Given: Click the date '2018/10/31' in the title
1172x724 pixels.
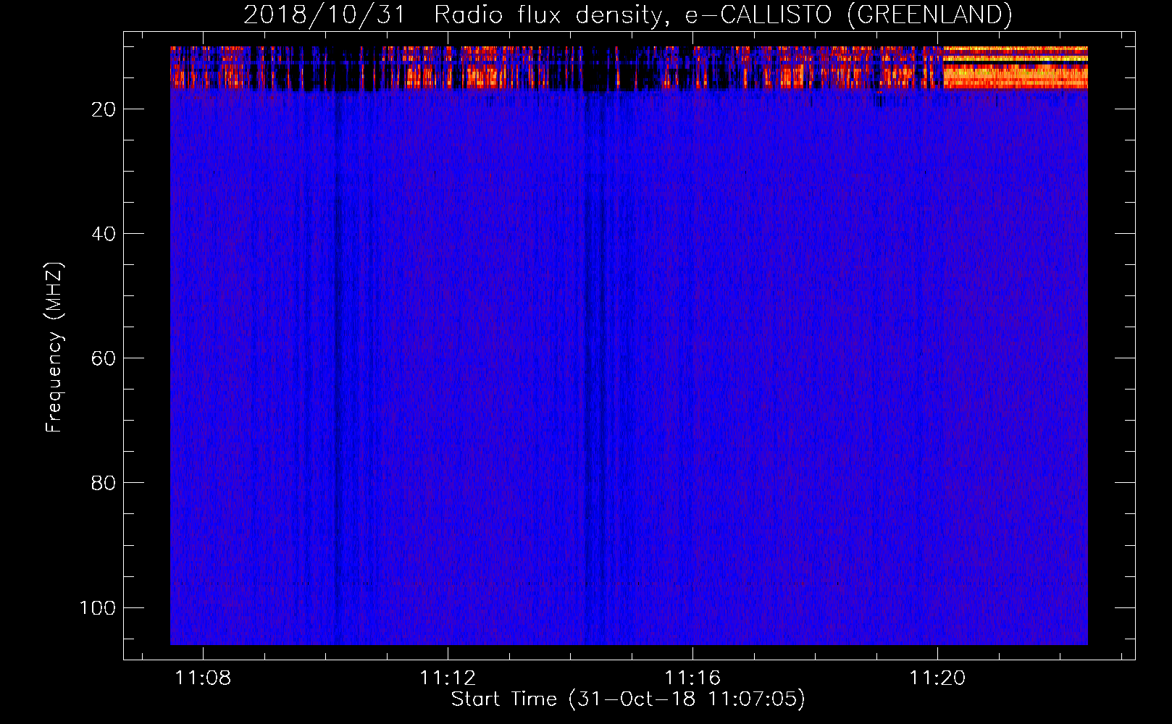Looking at the screenshot, I should click(x=324, y=14).
